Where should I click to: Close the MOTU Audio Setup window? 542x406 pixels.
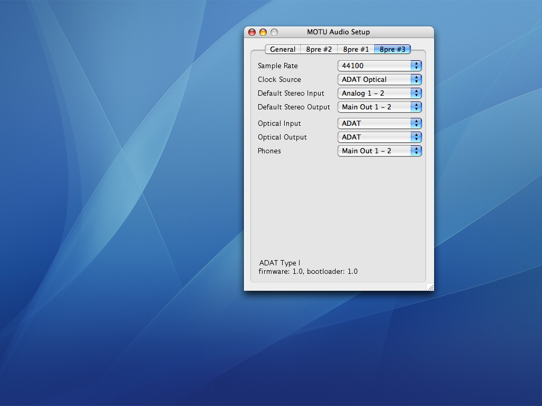(252, 32)
